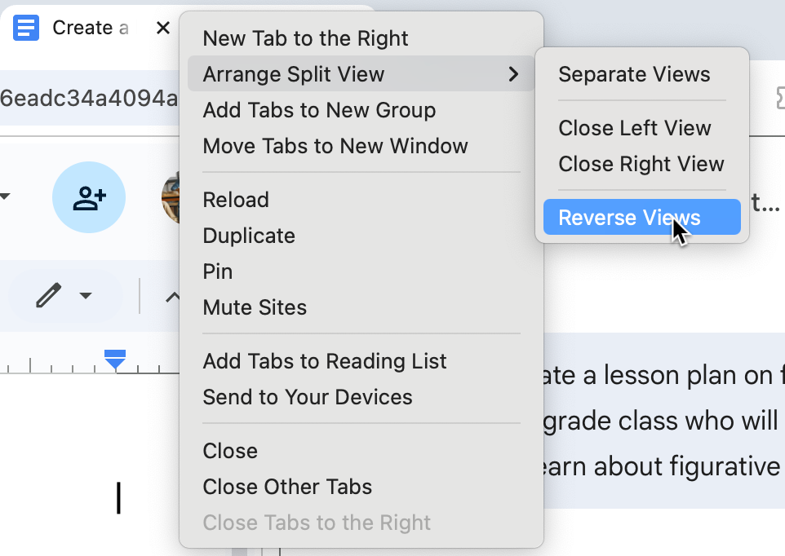The height and width of the screenshot is (556, 785).
Task: Select Move Tabs to New Window
Action: click(x=335, y=146)
